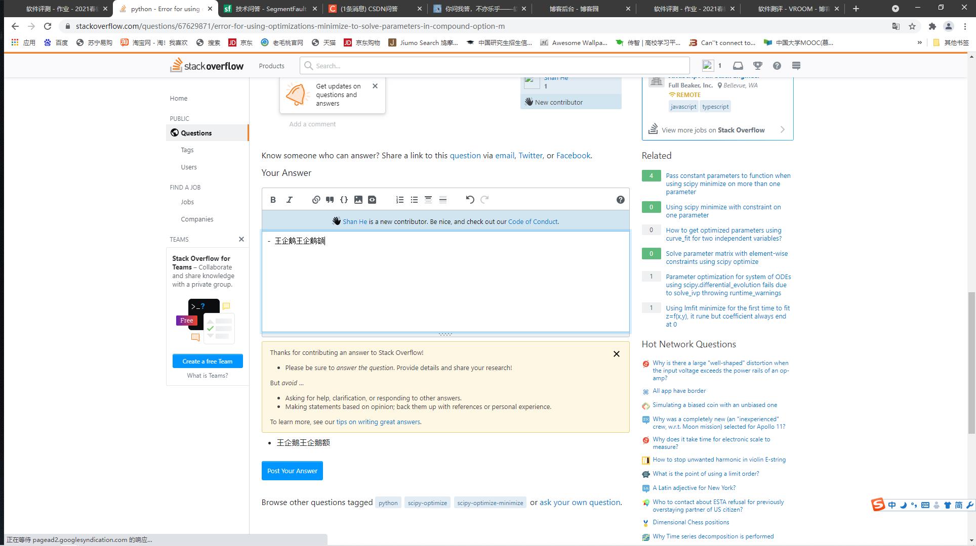Click the Post Your Answer button
Screen dimensions: 976x546
pos(292,470)
